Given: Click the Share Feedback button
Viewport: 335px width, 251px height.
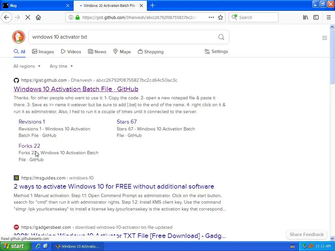Looking at the screenshot, I should pyautogui.click(x=307, y=234).
